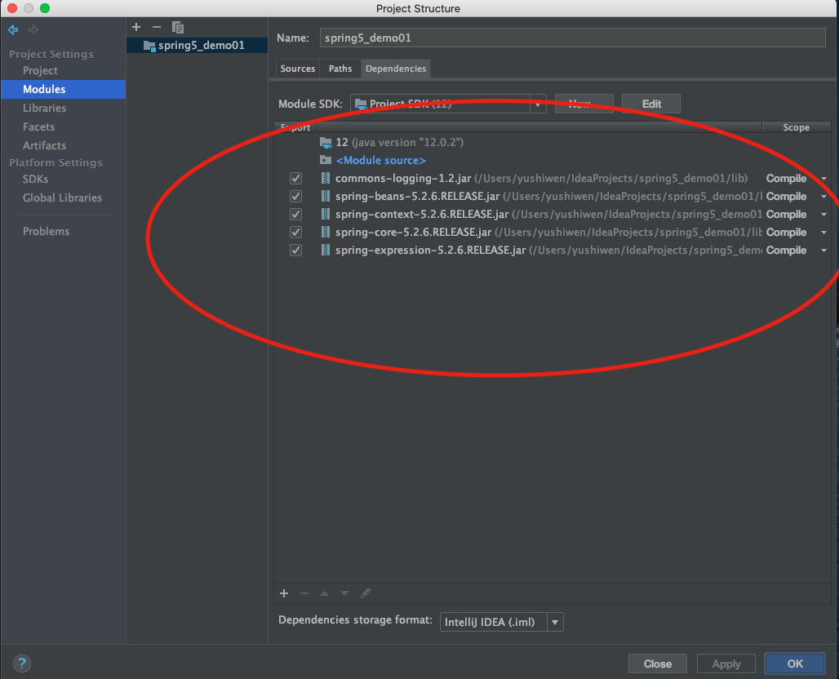
Task: Click the Apply button
Action: click(x=726, y=664)
